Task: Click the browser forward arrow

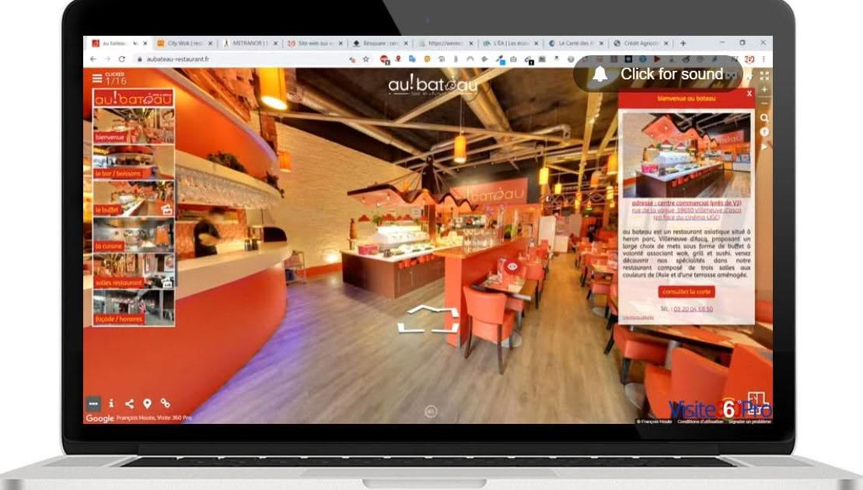Action: tap(107, 59)
